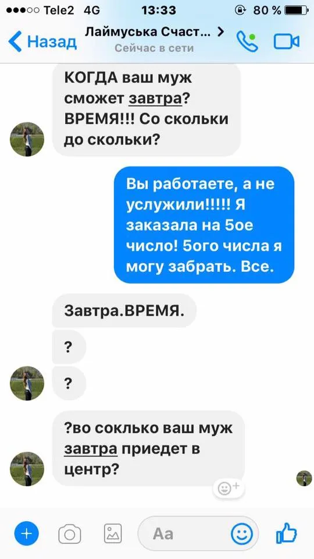Tap the Лаймуська Счаст… conversation title

pyautogui.click(x=148, y=33)
